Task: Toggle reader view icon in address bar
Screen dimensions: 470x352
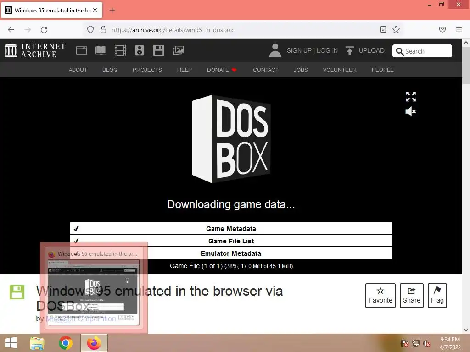Action: click(383, 29)
